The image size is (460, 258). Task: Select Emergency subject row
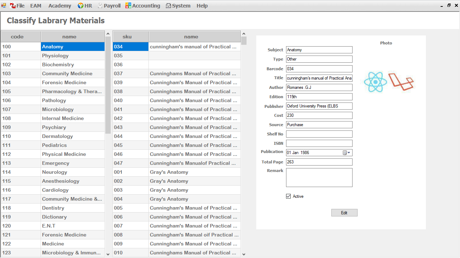(53, 163)
